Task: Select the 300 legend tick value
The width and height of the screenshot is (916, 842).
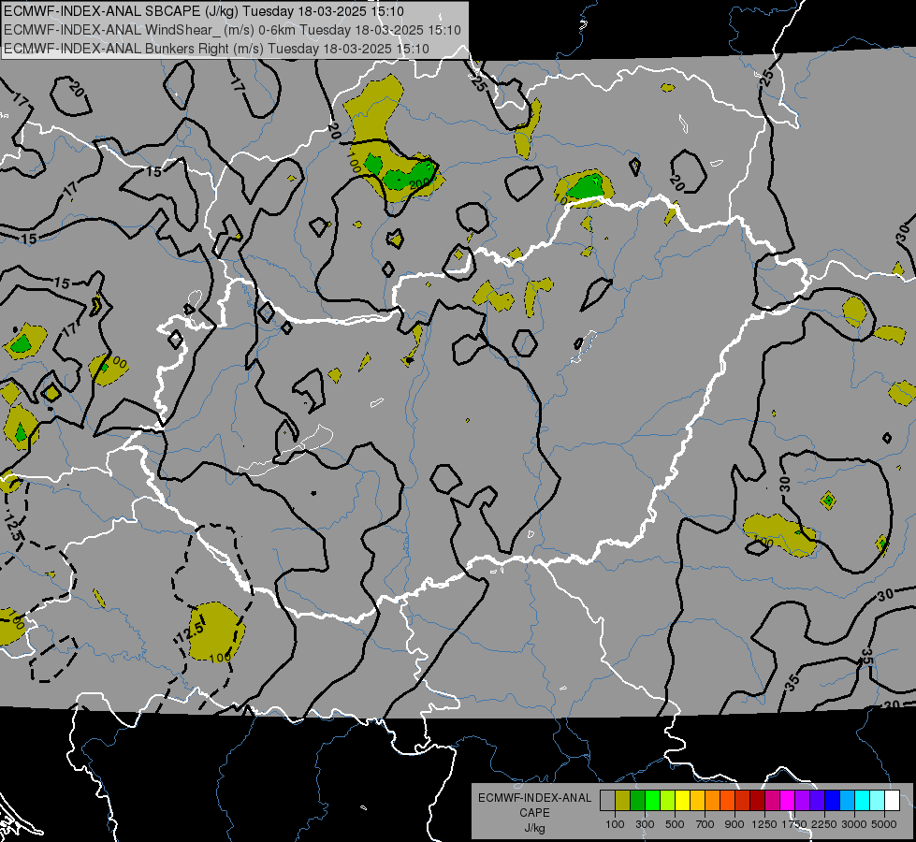Action: [645, 824]
